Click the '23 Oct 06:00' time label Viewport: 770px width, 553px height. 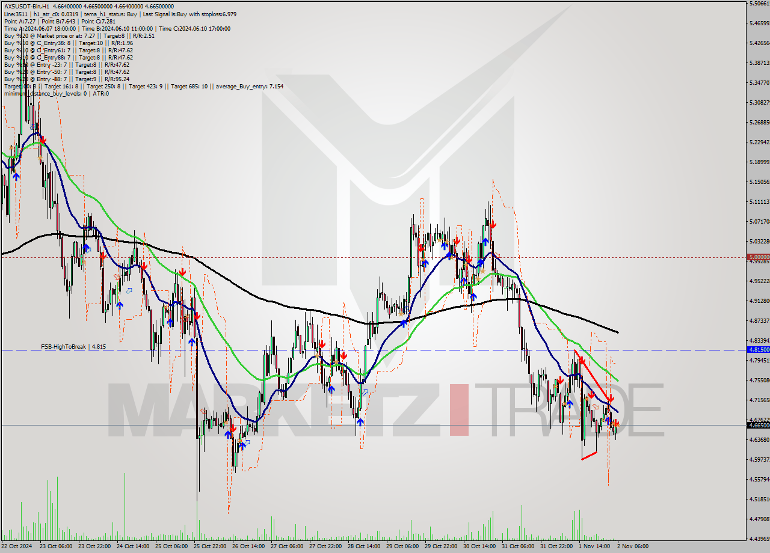click(x=56, y=546)
